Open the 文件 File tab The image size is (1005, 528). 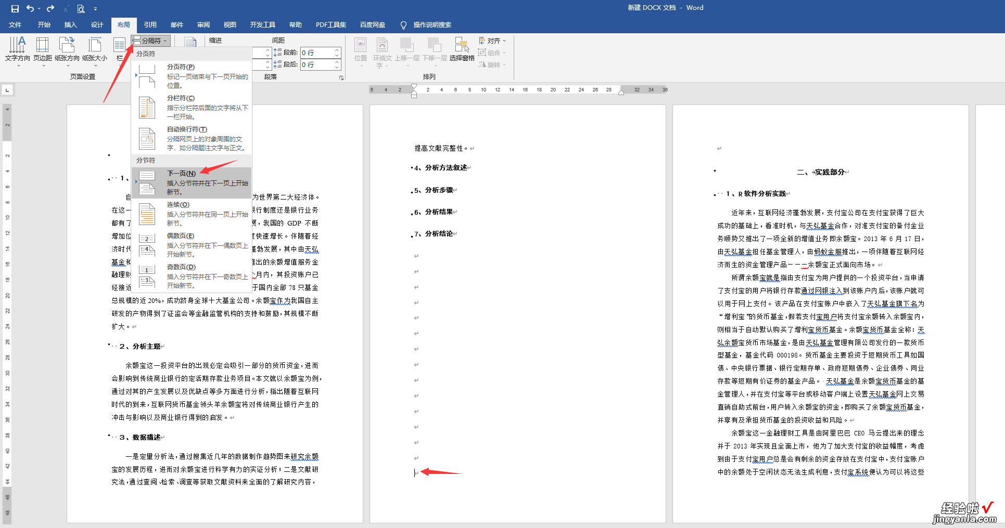[15, 25]
